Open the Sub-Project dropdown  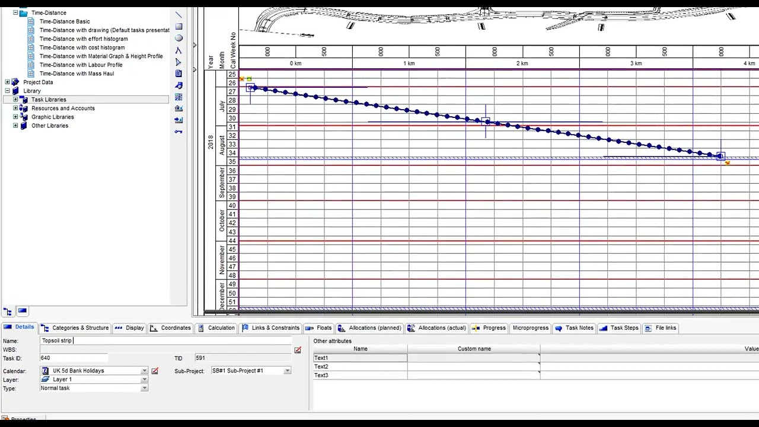tap(287, 371)
